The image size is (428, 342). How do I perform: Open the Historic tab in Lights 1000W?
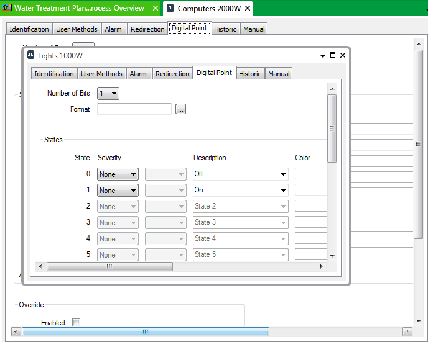click(x=250, y=74)
